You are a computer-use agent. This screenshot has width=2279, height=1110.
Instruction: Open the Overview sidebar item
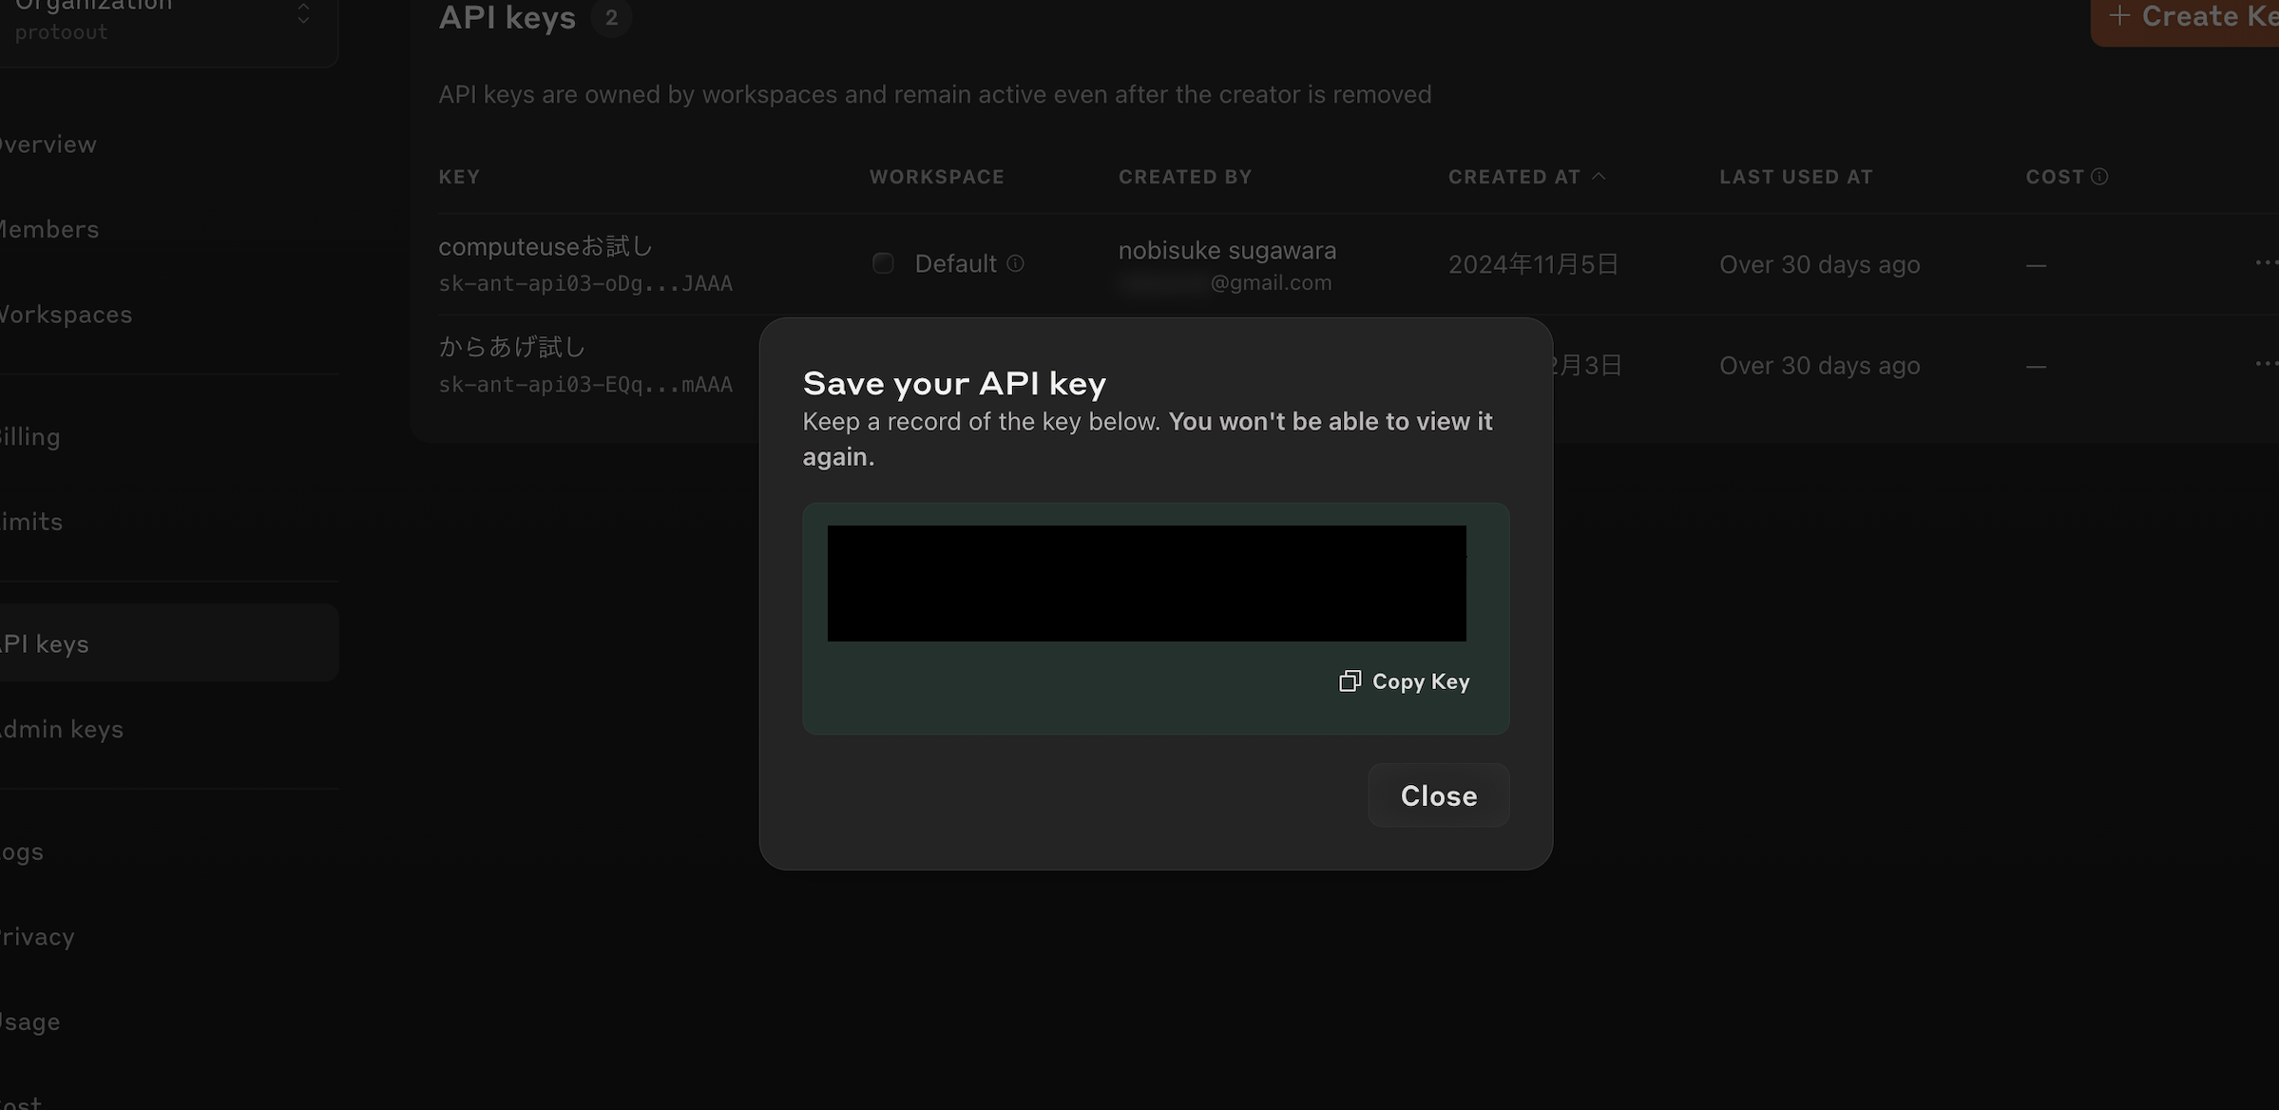(x=48, y=144)
